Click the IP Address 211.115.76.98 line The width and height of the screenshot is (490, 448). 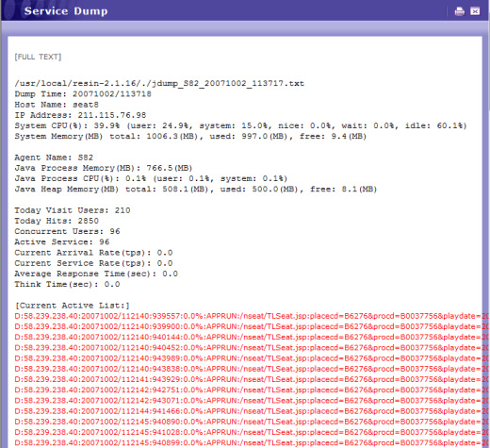[80, 115]
